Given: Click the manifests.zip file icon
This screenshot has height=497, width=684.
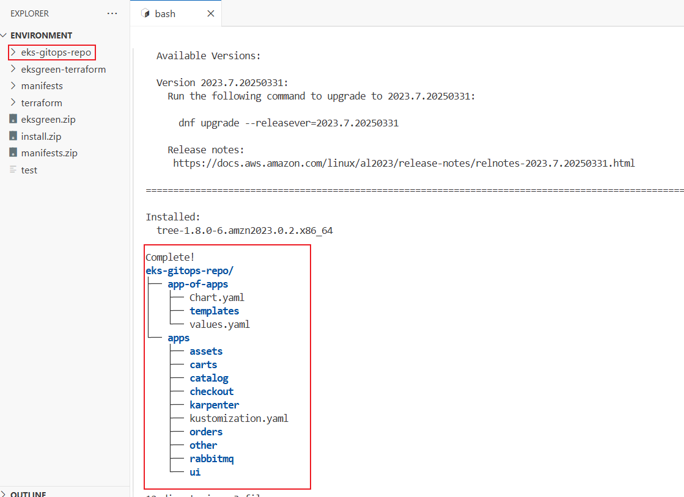Looking at the screenshot, I should point(13,153).
